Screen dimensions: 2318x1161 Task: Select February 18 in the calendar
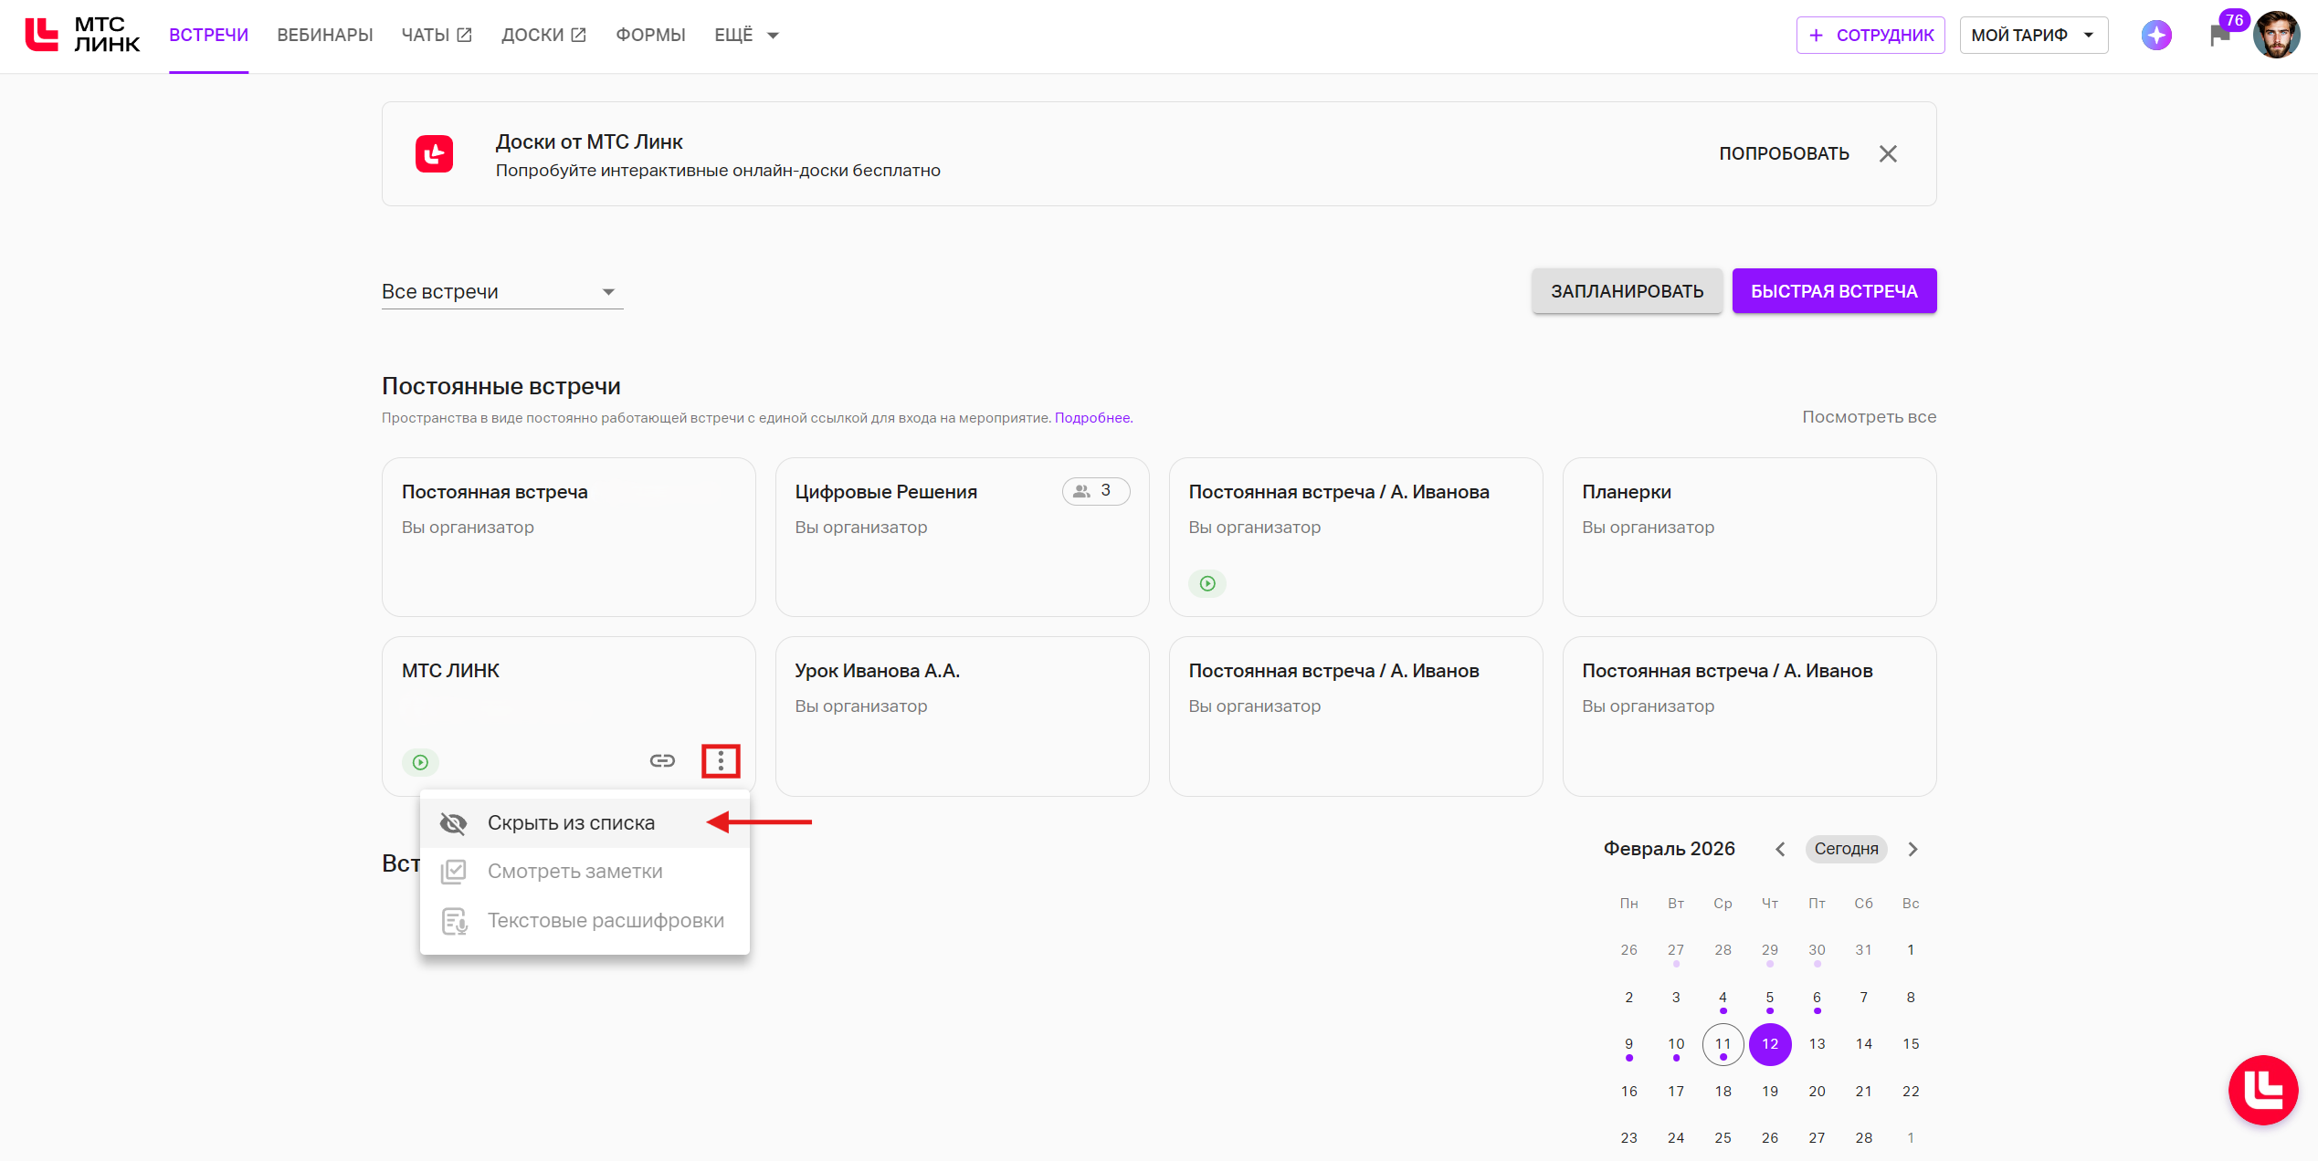tap(1723, 1092)
